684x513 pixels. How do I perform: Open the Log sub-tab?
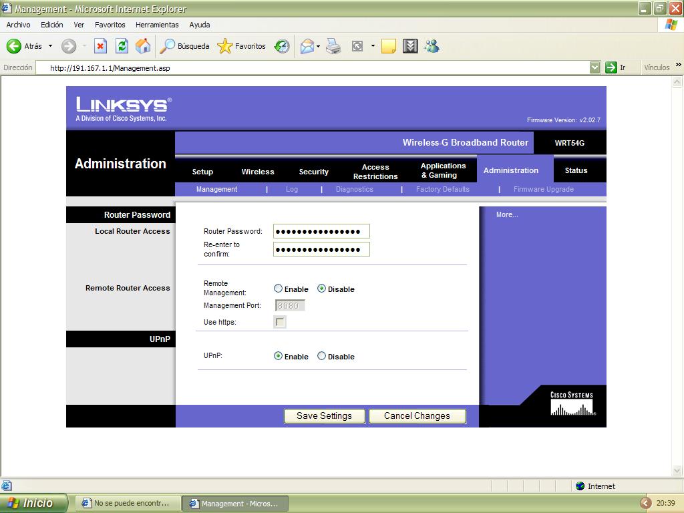(x=292, y=189)
